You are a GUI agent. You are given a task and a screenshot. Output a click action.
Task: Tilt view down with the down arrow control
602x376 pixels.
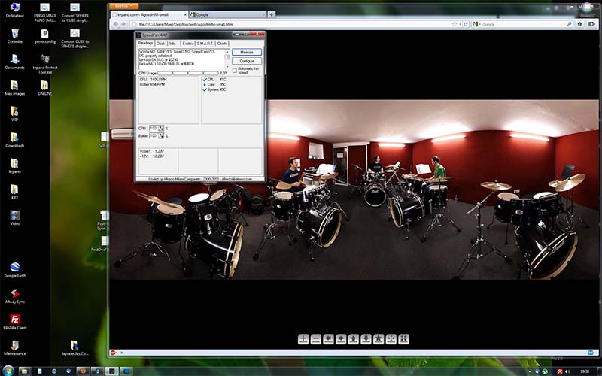point(366,339)
